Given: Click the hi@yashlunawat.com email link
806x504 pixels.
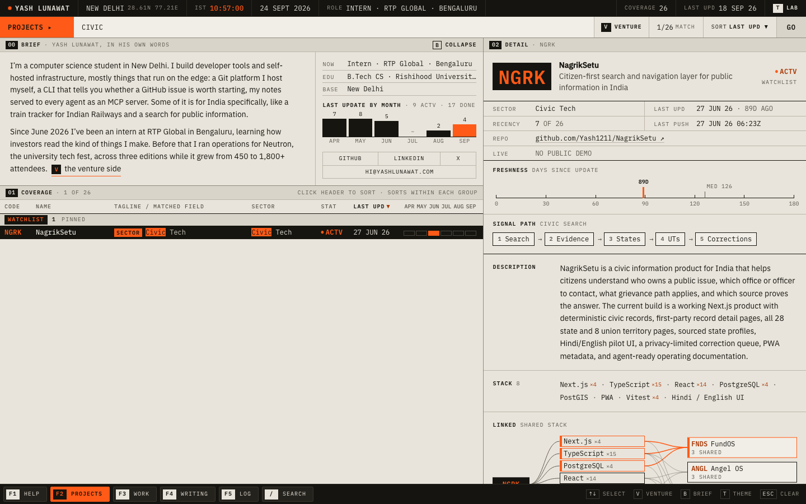Looking at the screenshot, I should [399, 172].
